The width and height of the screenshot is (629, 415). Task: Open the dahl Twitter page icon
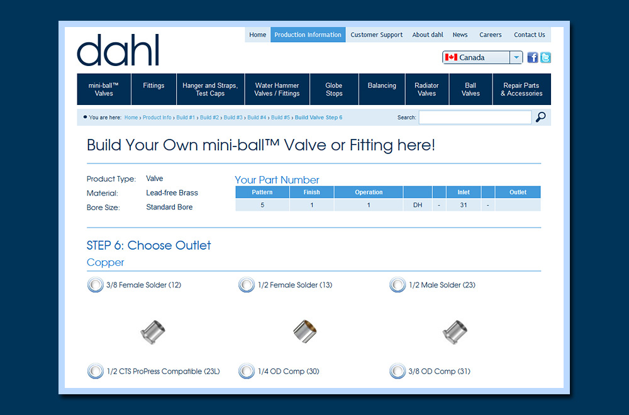tap(545, 57)
